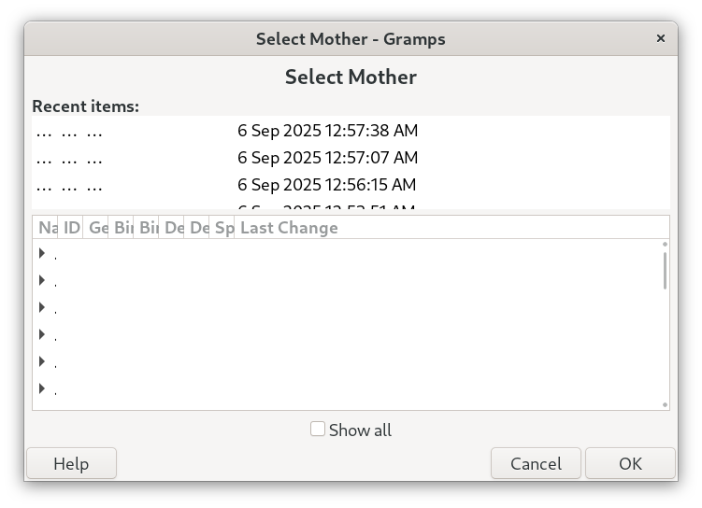Sort by the Name column header
702x508 pixels.
pos(46,228)
